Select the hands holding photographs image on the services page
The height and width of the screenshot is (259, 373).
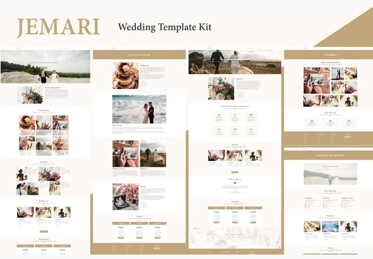(x=125, y=154)
